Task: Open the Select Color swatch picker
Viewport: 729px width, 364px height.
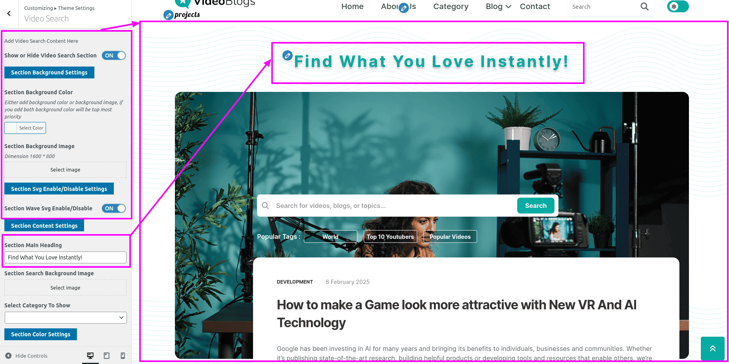Action: click(x=25, y=128)
